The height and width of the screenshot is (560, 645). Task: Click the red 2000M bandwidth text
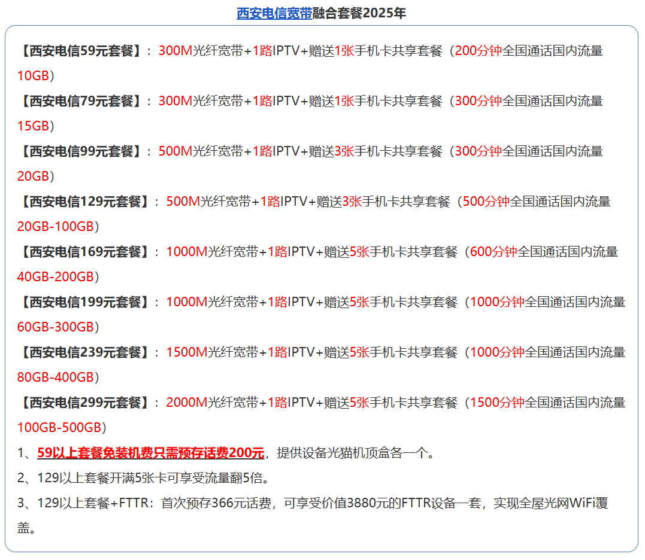pyautogui.click(x=186, y=403)
